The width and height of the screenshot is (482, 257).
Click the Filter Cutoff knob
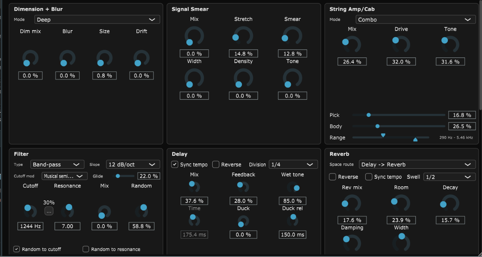(30, 211)
